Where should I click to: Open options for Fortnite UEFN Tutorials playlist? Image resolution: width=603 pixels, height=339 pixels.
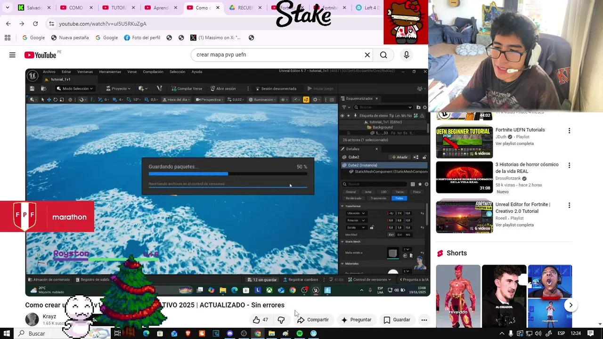coord(569,130)
